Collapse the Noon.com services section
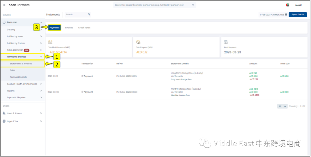The height and width of the screenshot is (157, 311). point(41,22)
